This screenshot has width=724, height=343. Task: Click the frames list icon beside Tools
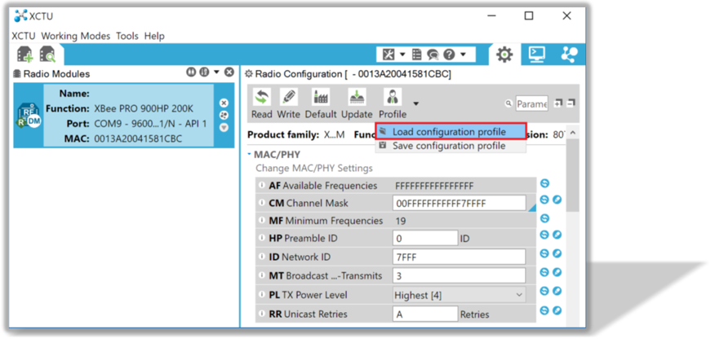(x=417, y=55)
